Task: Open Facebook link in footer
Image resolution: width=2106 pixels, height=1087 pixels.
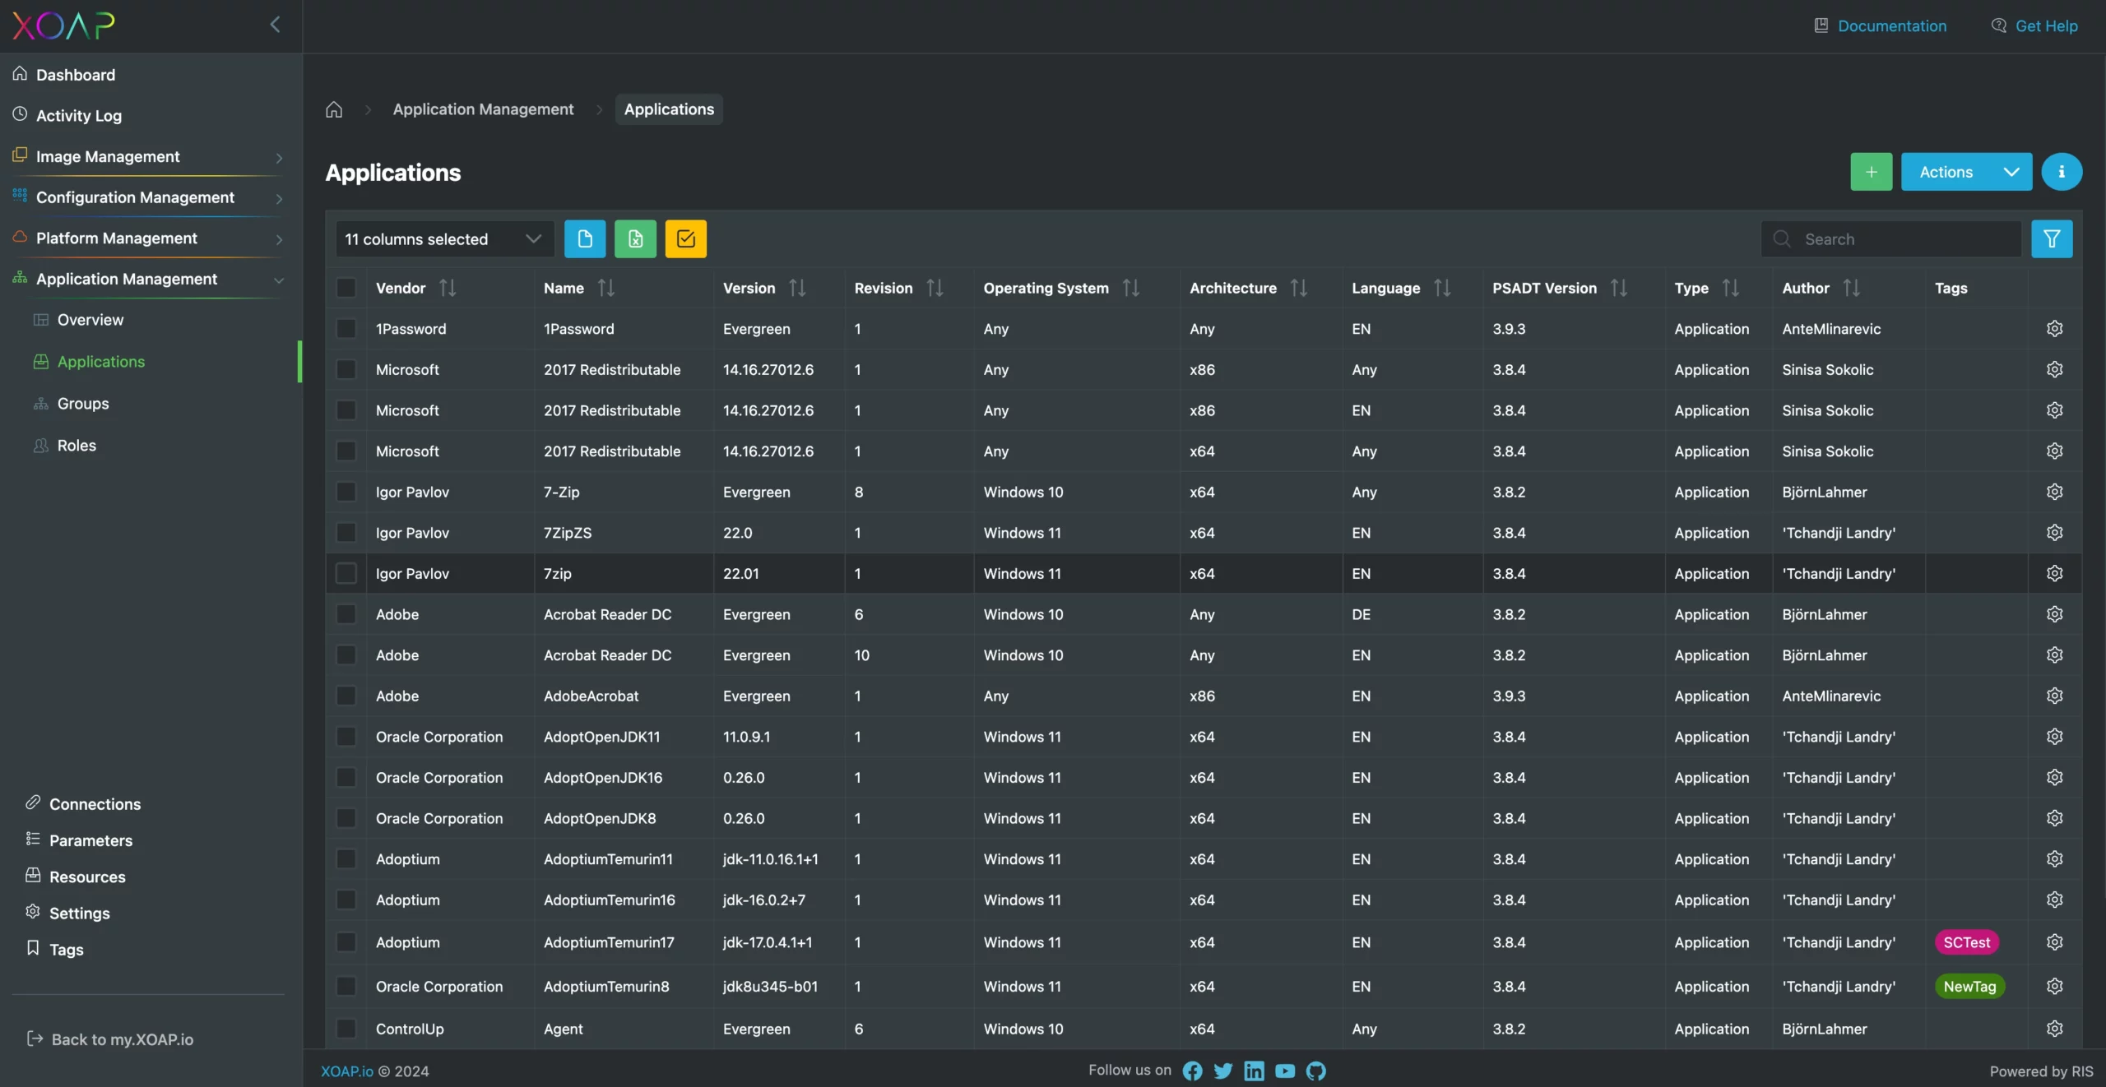Action: (1192, 1071)
